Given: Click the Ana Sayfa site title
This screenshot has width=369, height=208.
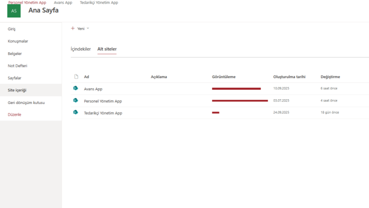Looking at the screenshot, I should 44,11.
